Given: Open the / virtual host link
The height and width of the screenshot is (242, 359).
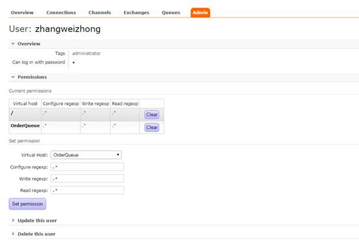Looking at the screenshot, I should [x=12, y=113].
